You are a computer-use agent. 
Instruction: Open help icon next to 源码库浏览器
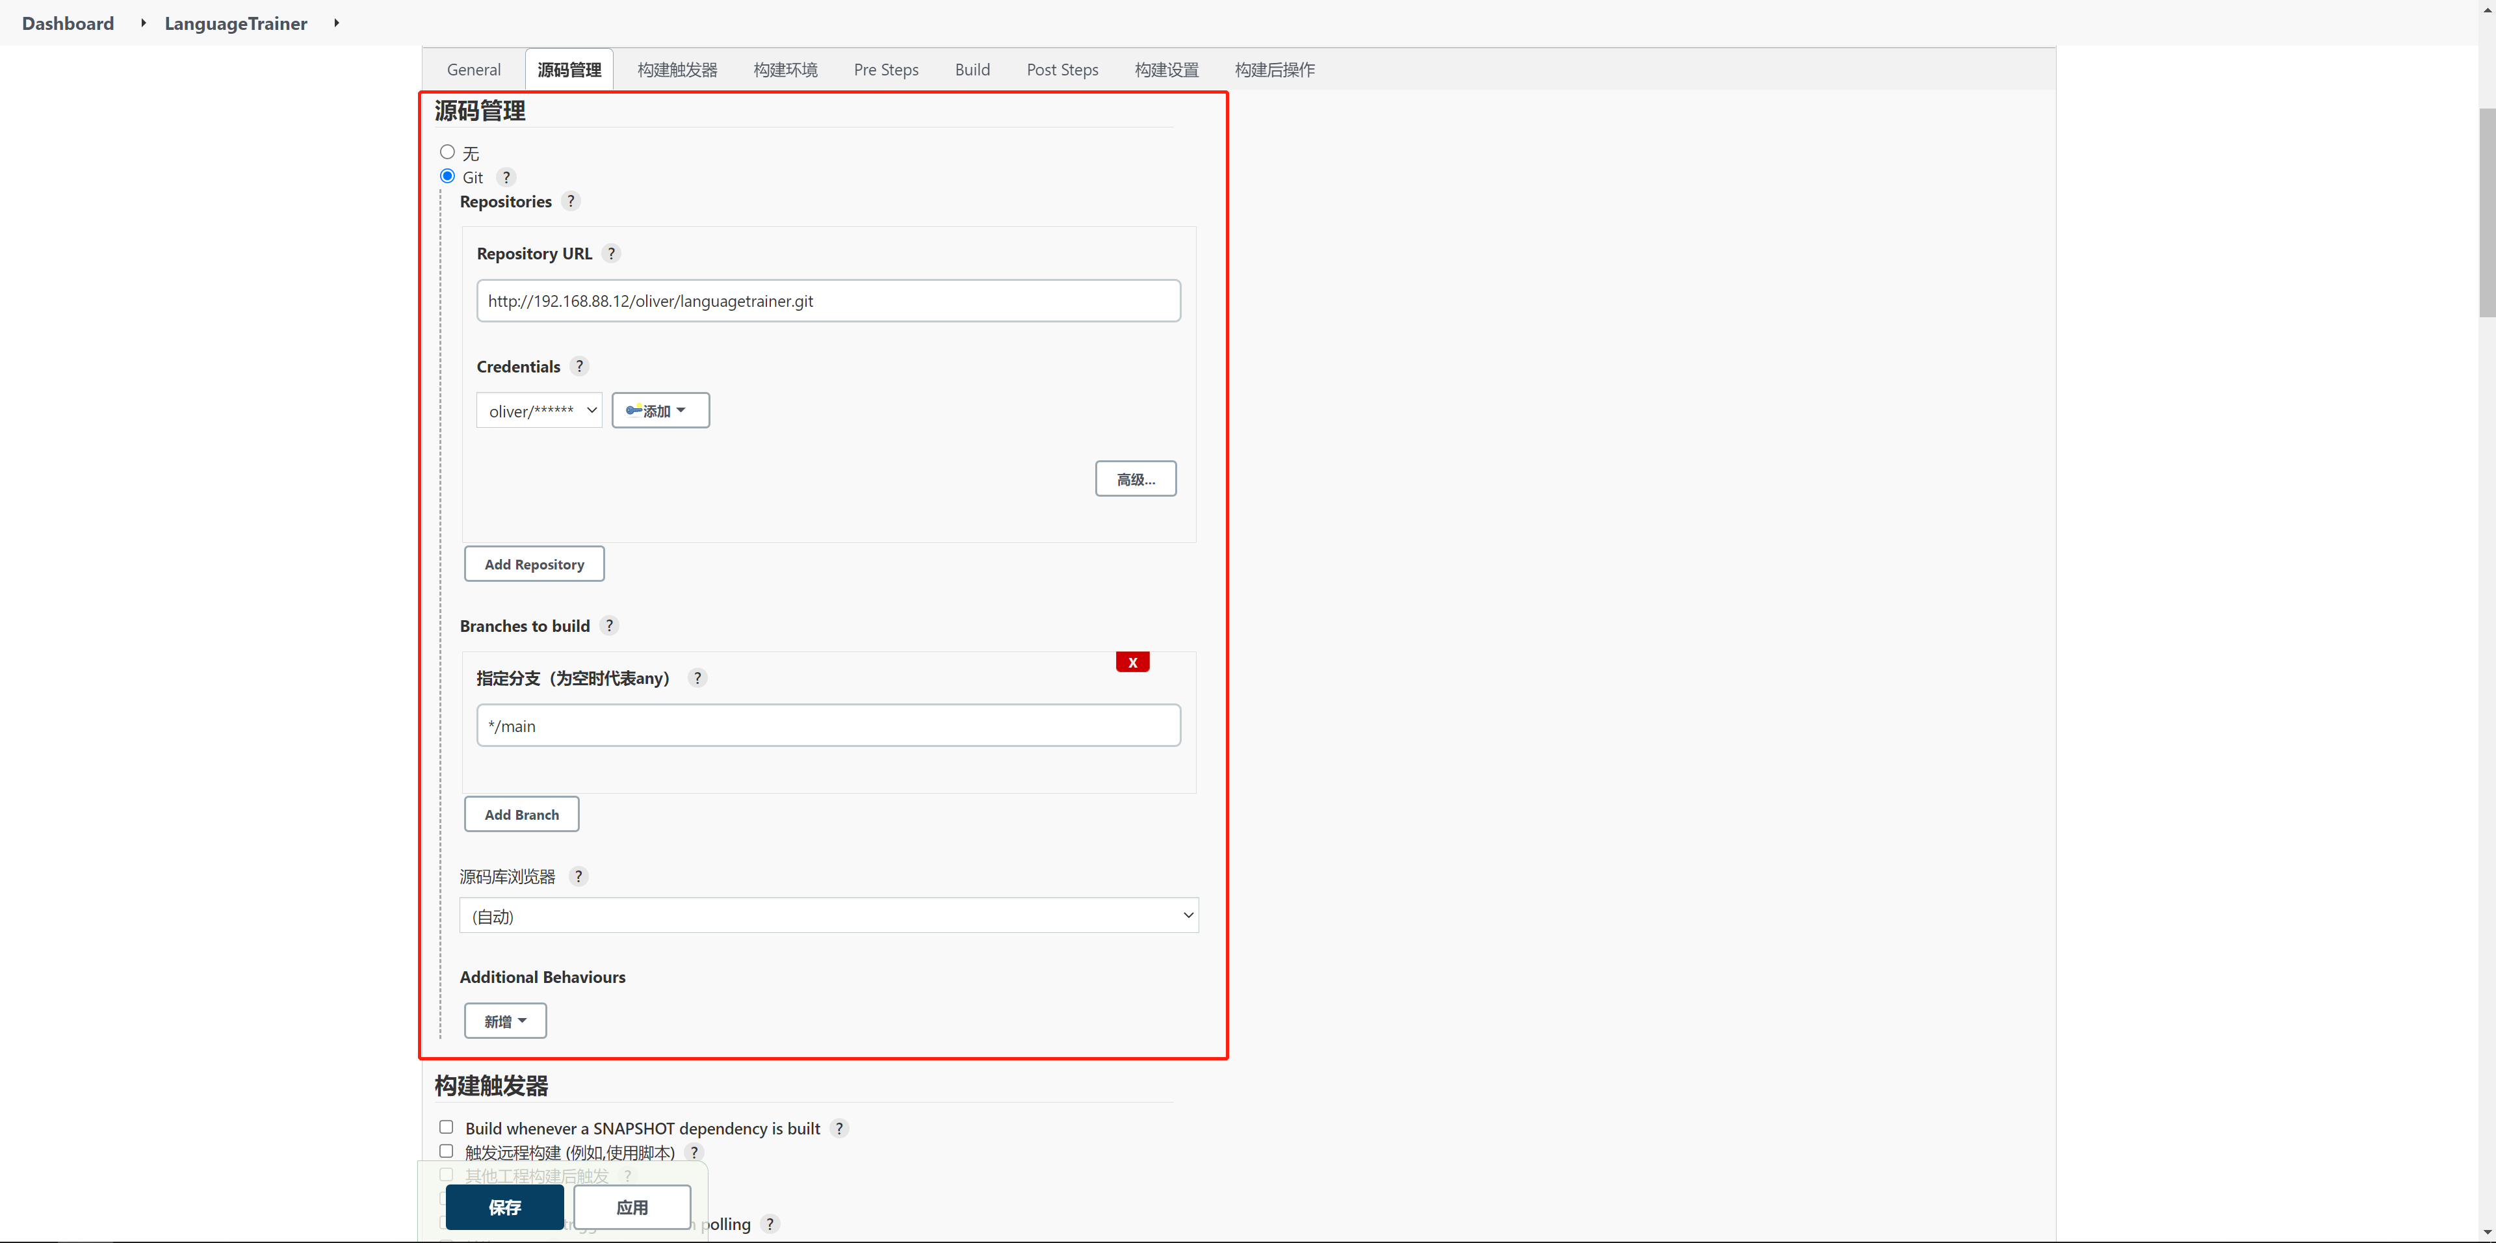tap(578, 876)
